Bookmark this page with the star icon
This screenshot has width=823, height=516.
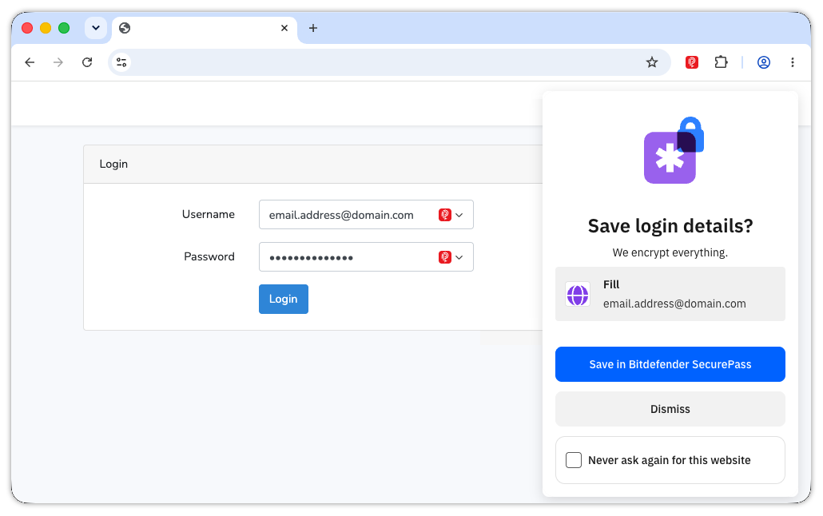652,62
